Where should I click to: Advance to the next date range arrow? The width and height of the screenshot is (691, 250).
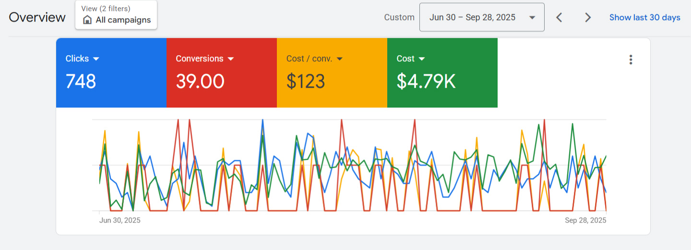click(x=588, y=18)
